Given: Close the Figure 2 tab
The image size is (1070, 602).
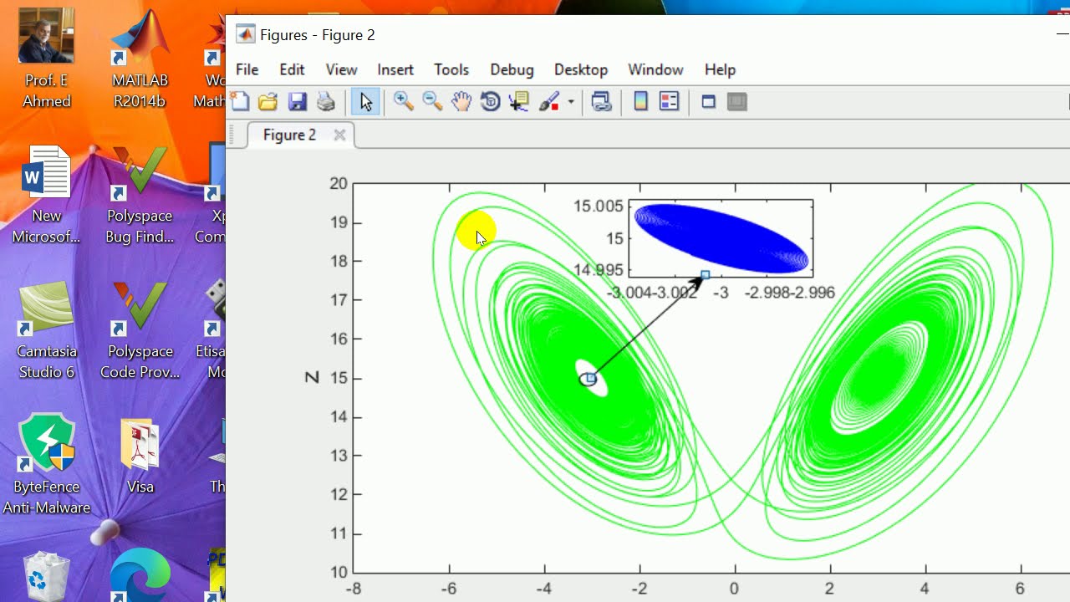Looking at the screenshot, I should [339, 135].
